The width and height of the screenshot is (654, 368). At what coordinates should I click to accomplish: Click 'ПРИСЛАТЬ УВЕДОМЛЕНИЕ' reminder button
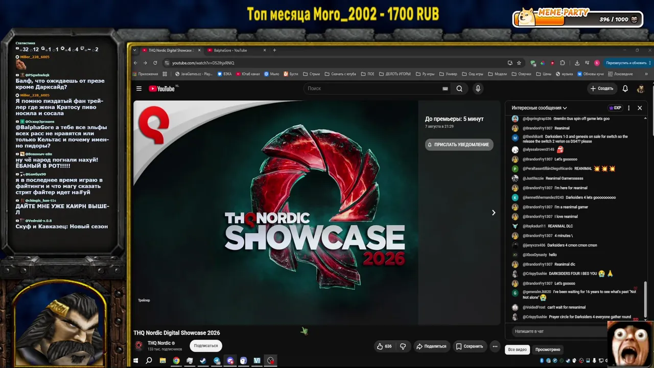pos(459,145)
